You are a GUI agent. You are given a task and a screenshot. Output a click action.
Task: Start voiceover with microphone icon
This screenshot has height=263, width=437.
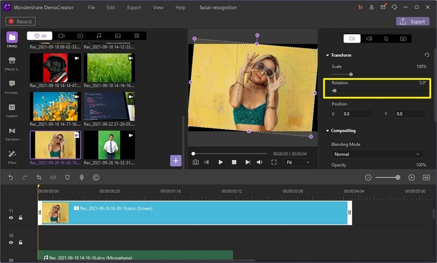coord(81,178)
